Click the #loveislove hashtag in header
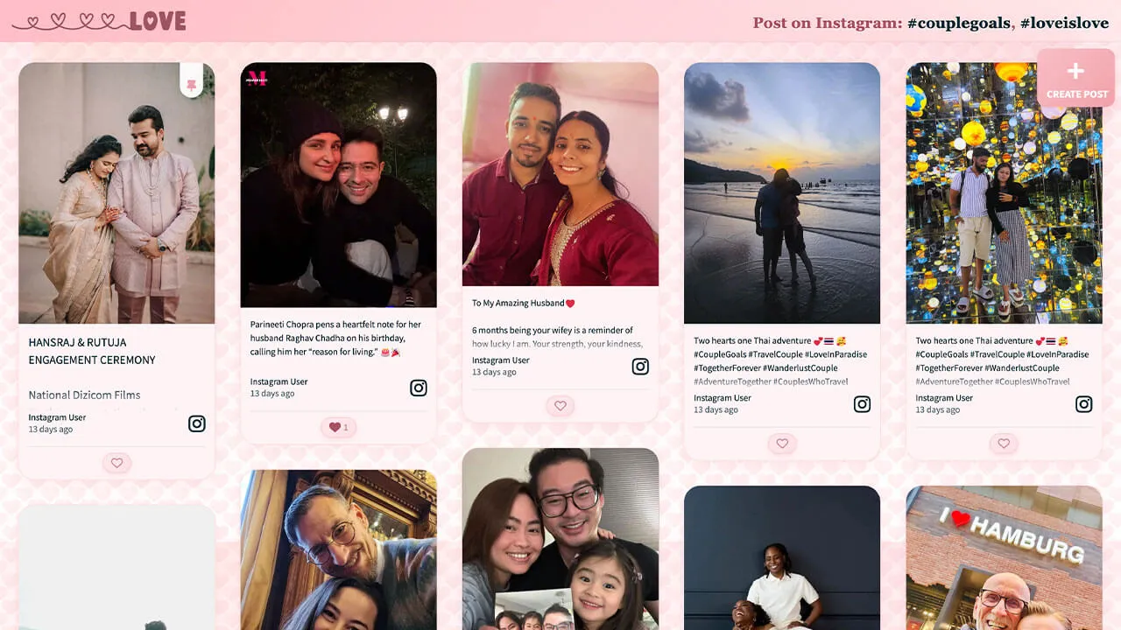 [x=1064, y=23]
